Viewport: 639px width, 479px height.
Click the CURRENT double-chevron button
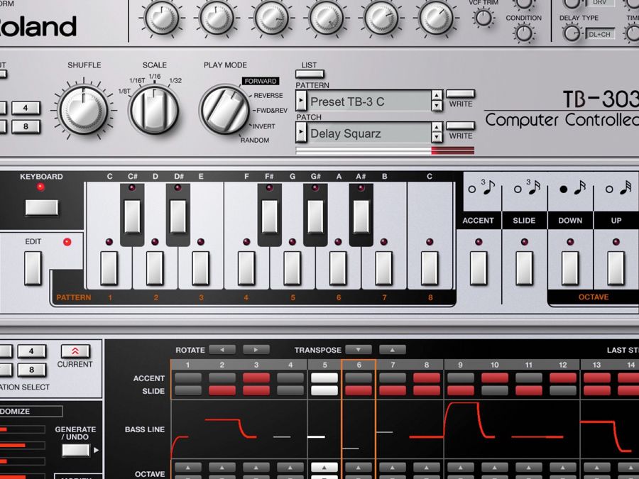pyautogui.click(x=75, y=351)
